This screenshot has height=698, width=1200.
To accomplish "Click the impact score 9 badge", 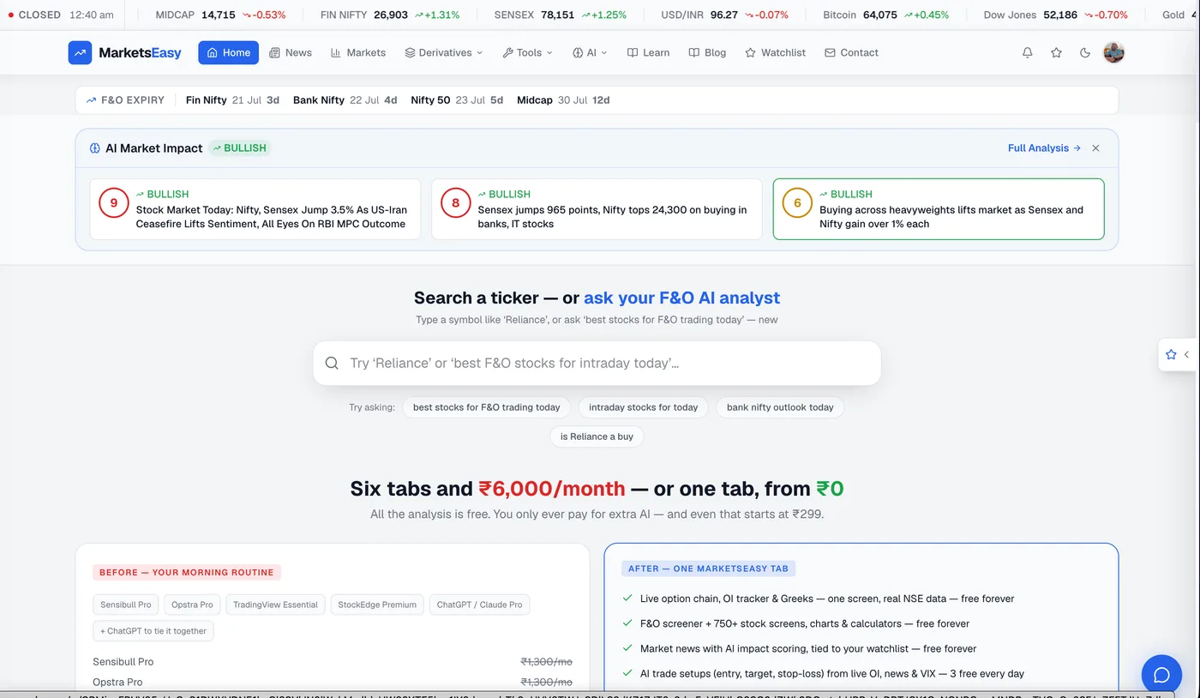I will (114, 203).
